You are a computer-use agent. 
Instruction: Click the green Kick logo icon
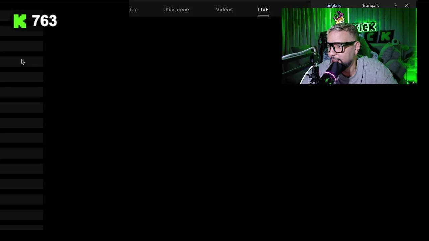click(x=20, y=21)
